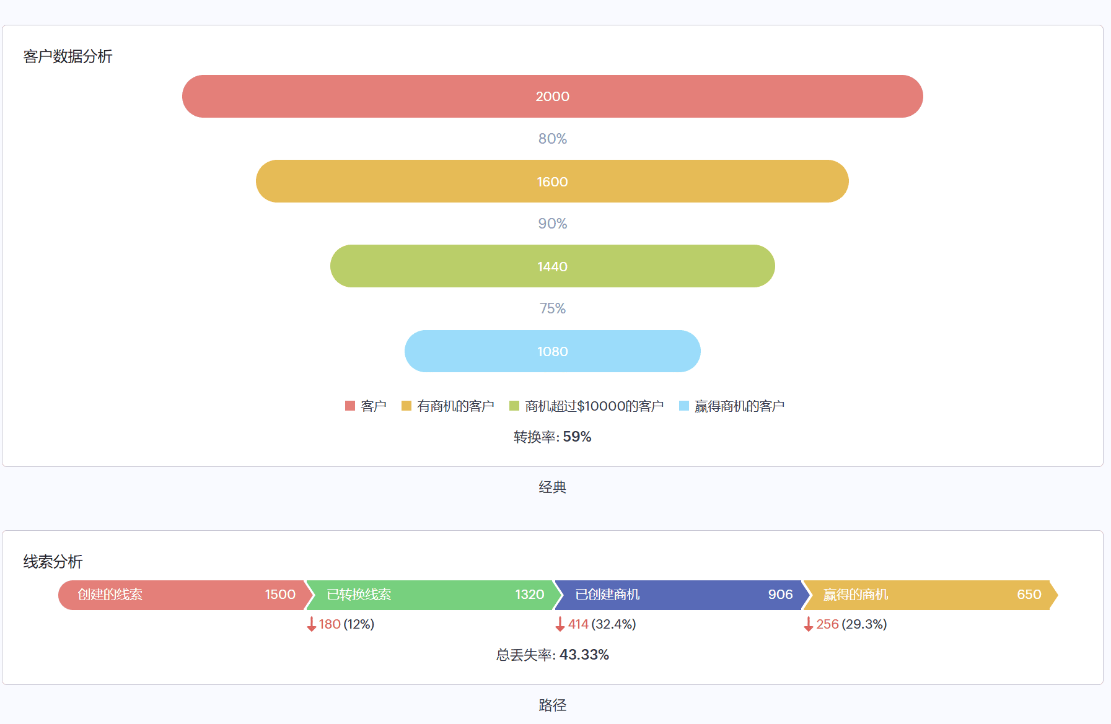Image resolution: width=1111 pixels, height=724 pixels.
Task: Select the 已创建商机 blue path segment
Action: click(682, 595)
